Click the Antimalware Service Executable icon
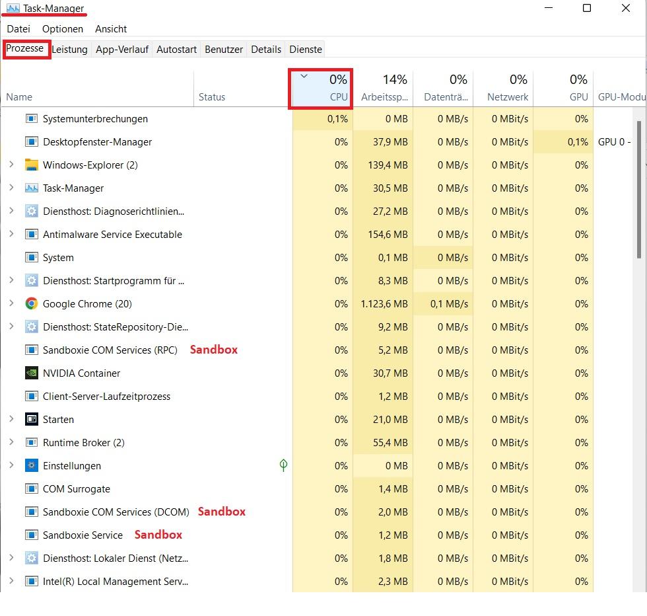The height and width of the screenshot is (616, 647). point(32,235)
